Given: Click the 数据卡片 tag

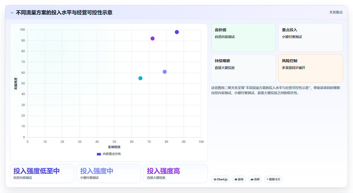Looking at the screenshot, I should click(273, 179).
